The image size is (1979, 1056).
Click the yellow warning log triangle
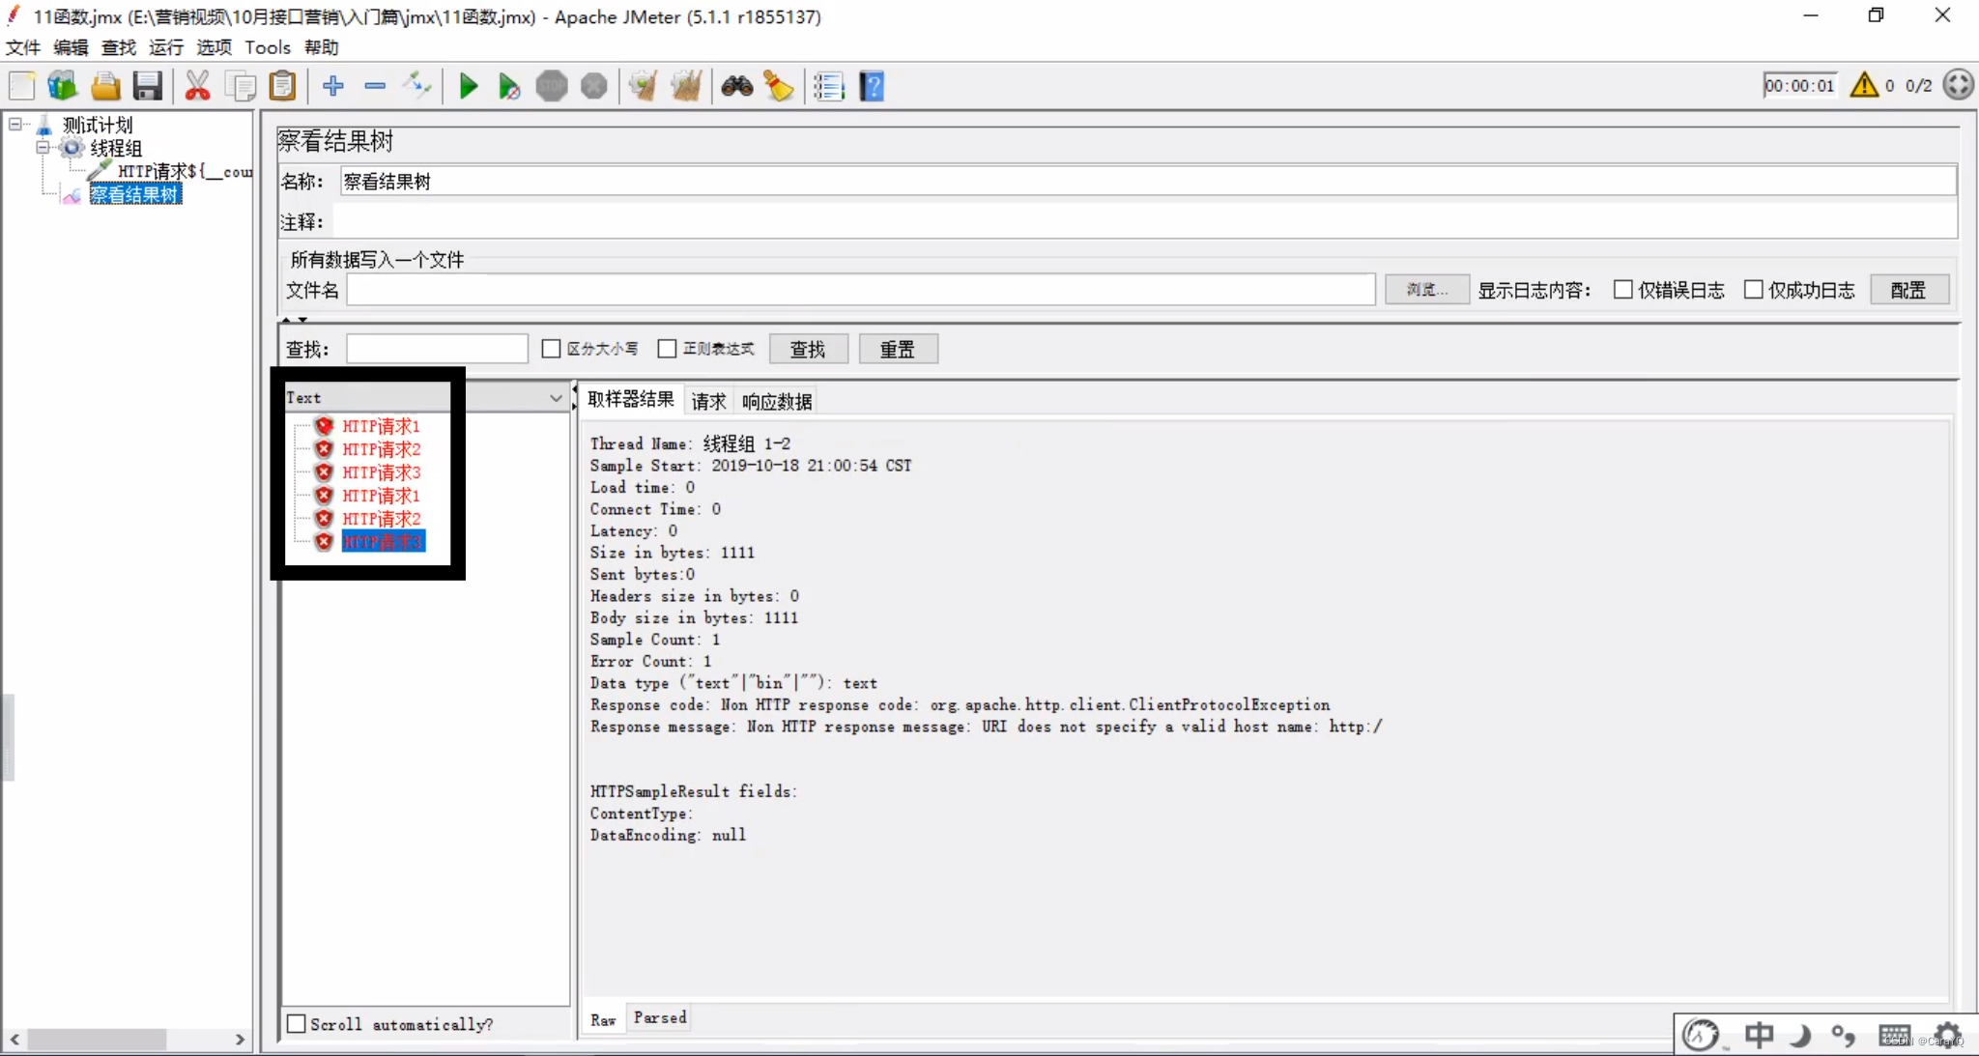click(x=1864, y=85)
